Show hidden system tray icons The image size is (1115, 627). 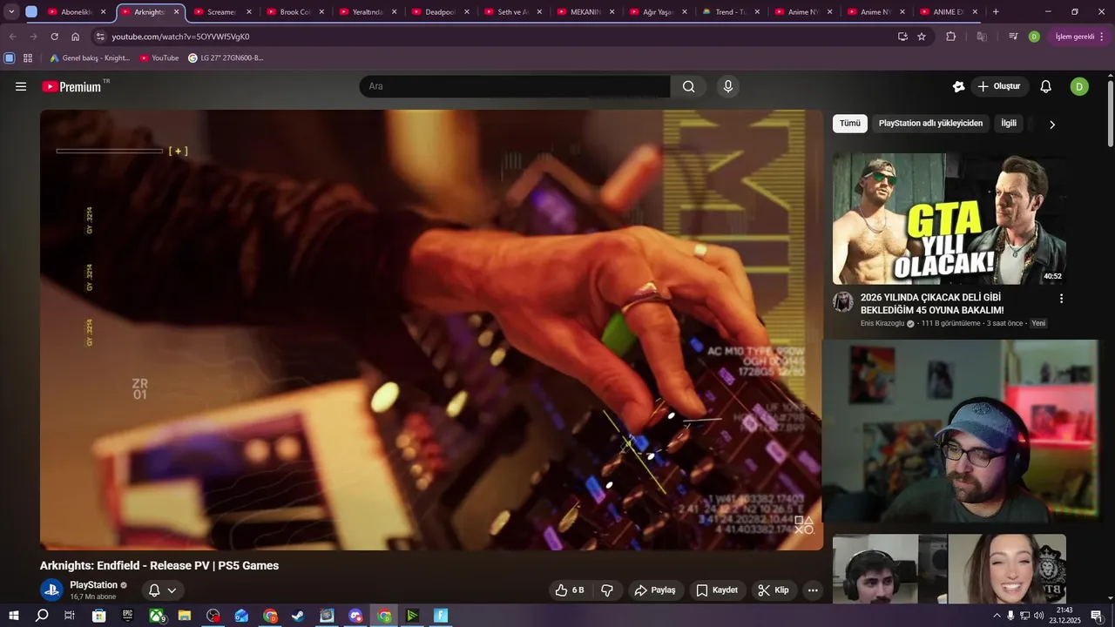pyautogui.click(x=997, y=616)
